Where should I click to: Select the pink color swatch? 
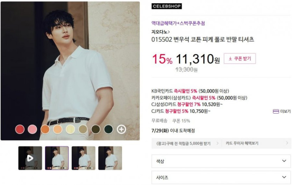tap(33, 129)
